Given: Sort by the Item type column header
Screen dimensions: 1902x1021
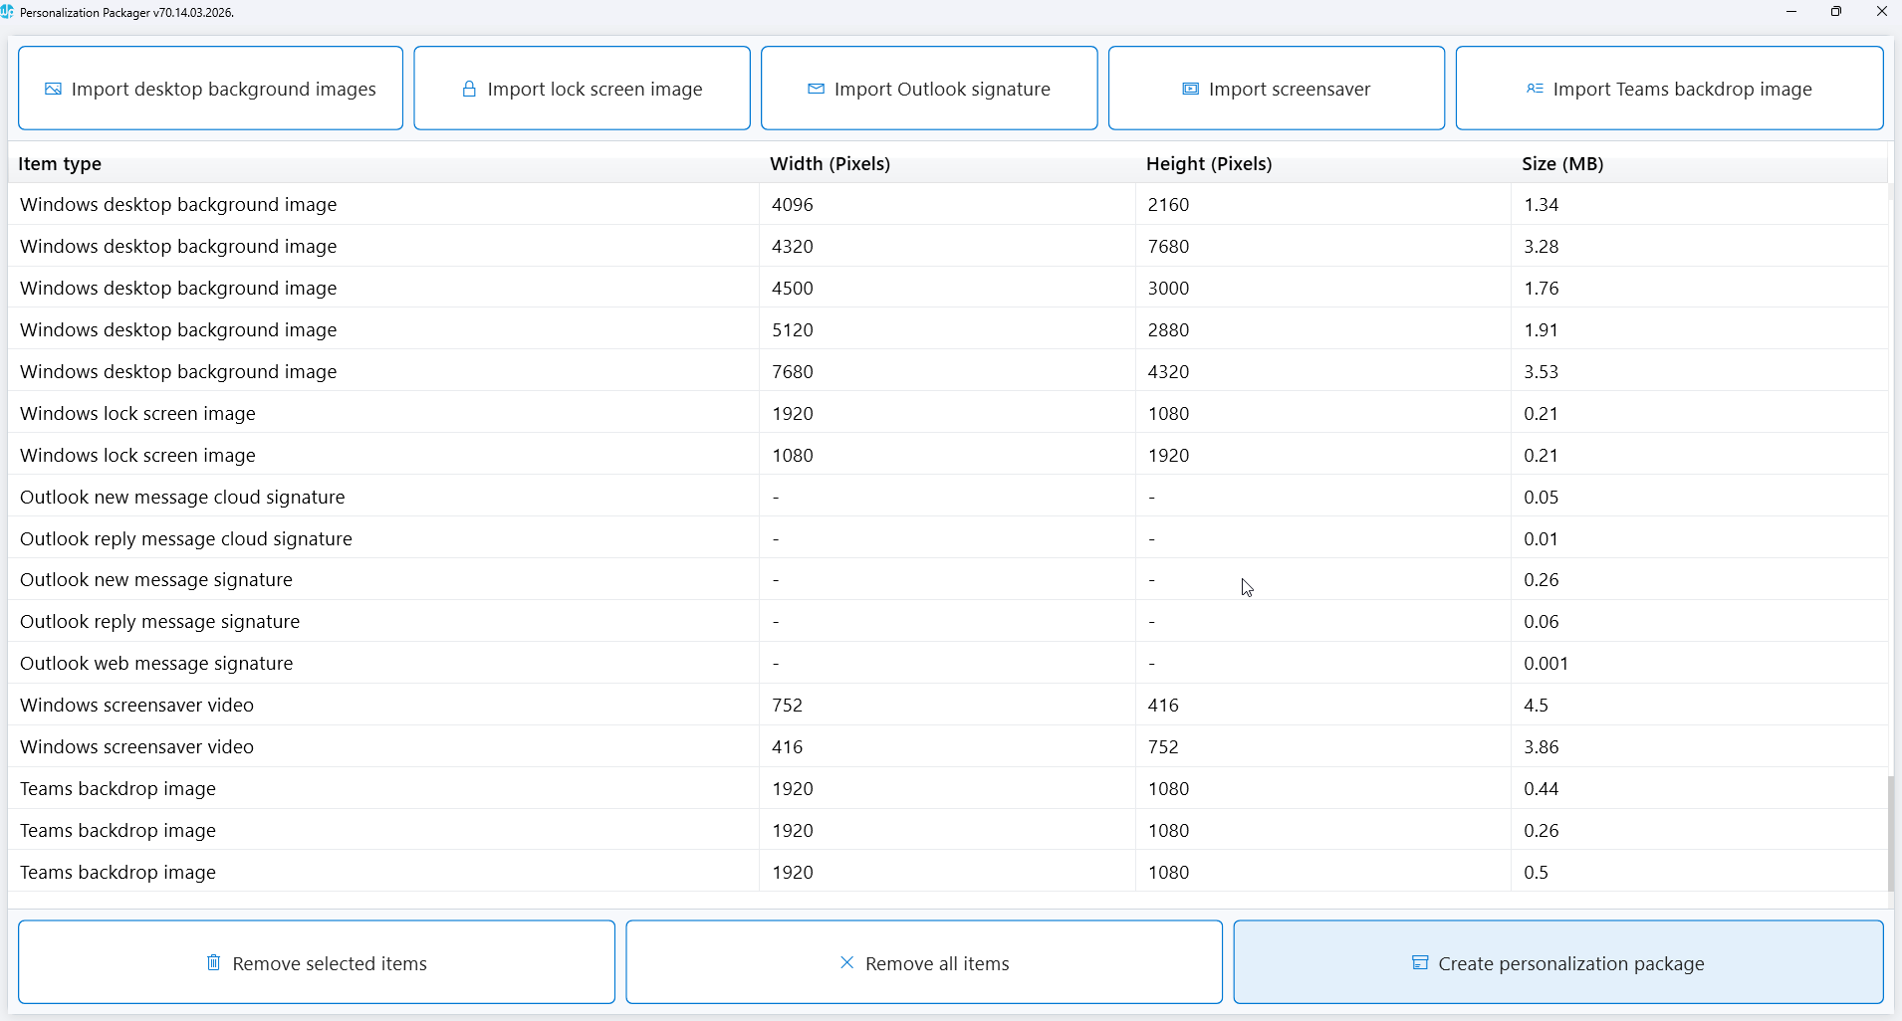Looking at the screenshot, I should 60,164.
